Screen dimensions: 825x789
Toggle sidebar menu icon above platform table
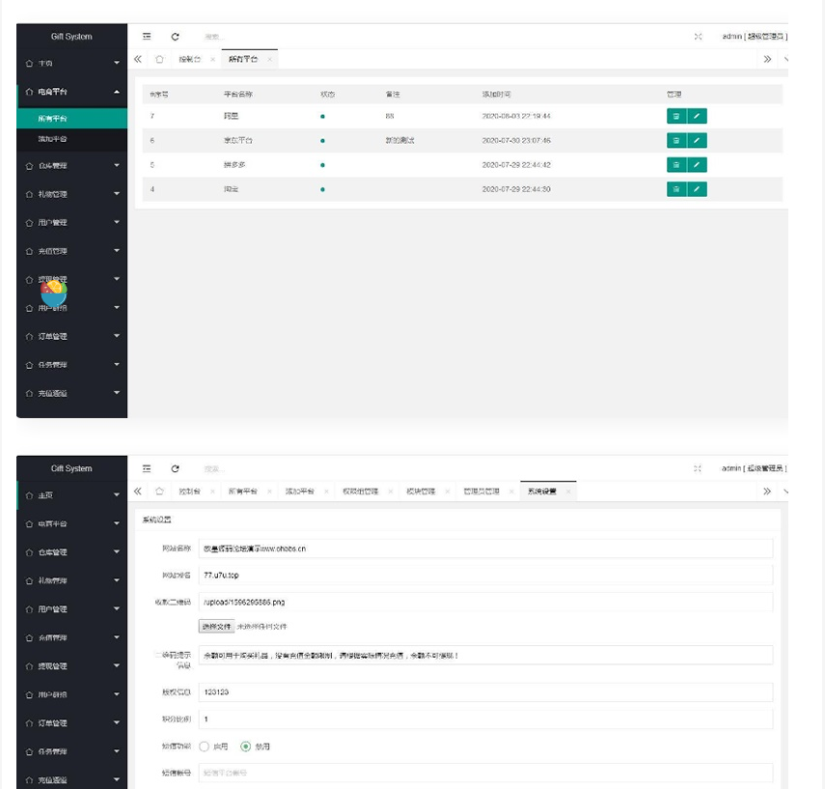coord(147,37)
